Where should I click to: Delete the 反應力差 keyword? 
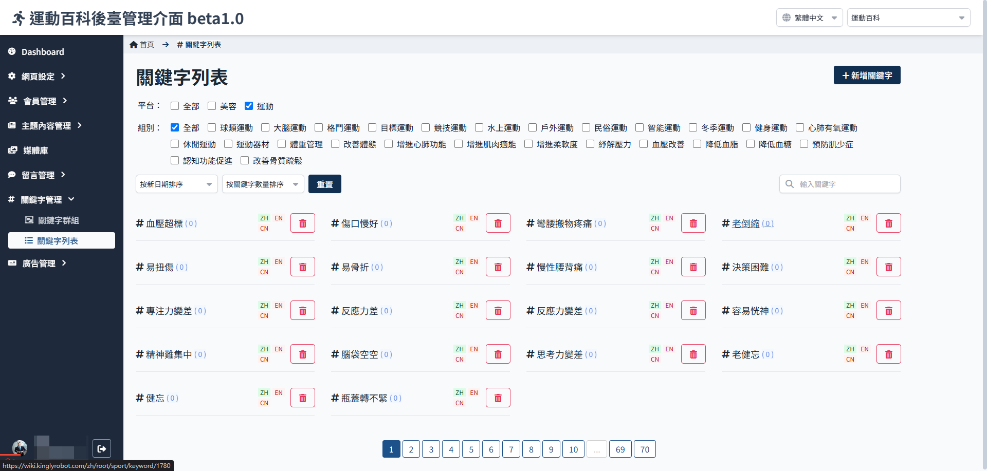click(x=498, y=311)
